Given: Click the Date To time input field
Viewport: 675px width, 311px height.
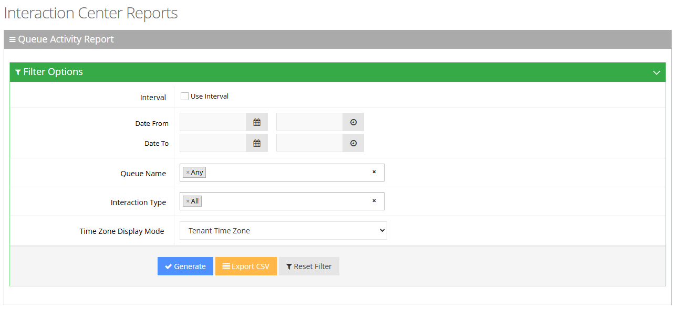Looking at the screenshot, I should tap(310, 143).
